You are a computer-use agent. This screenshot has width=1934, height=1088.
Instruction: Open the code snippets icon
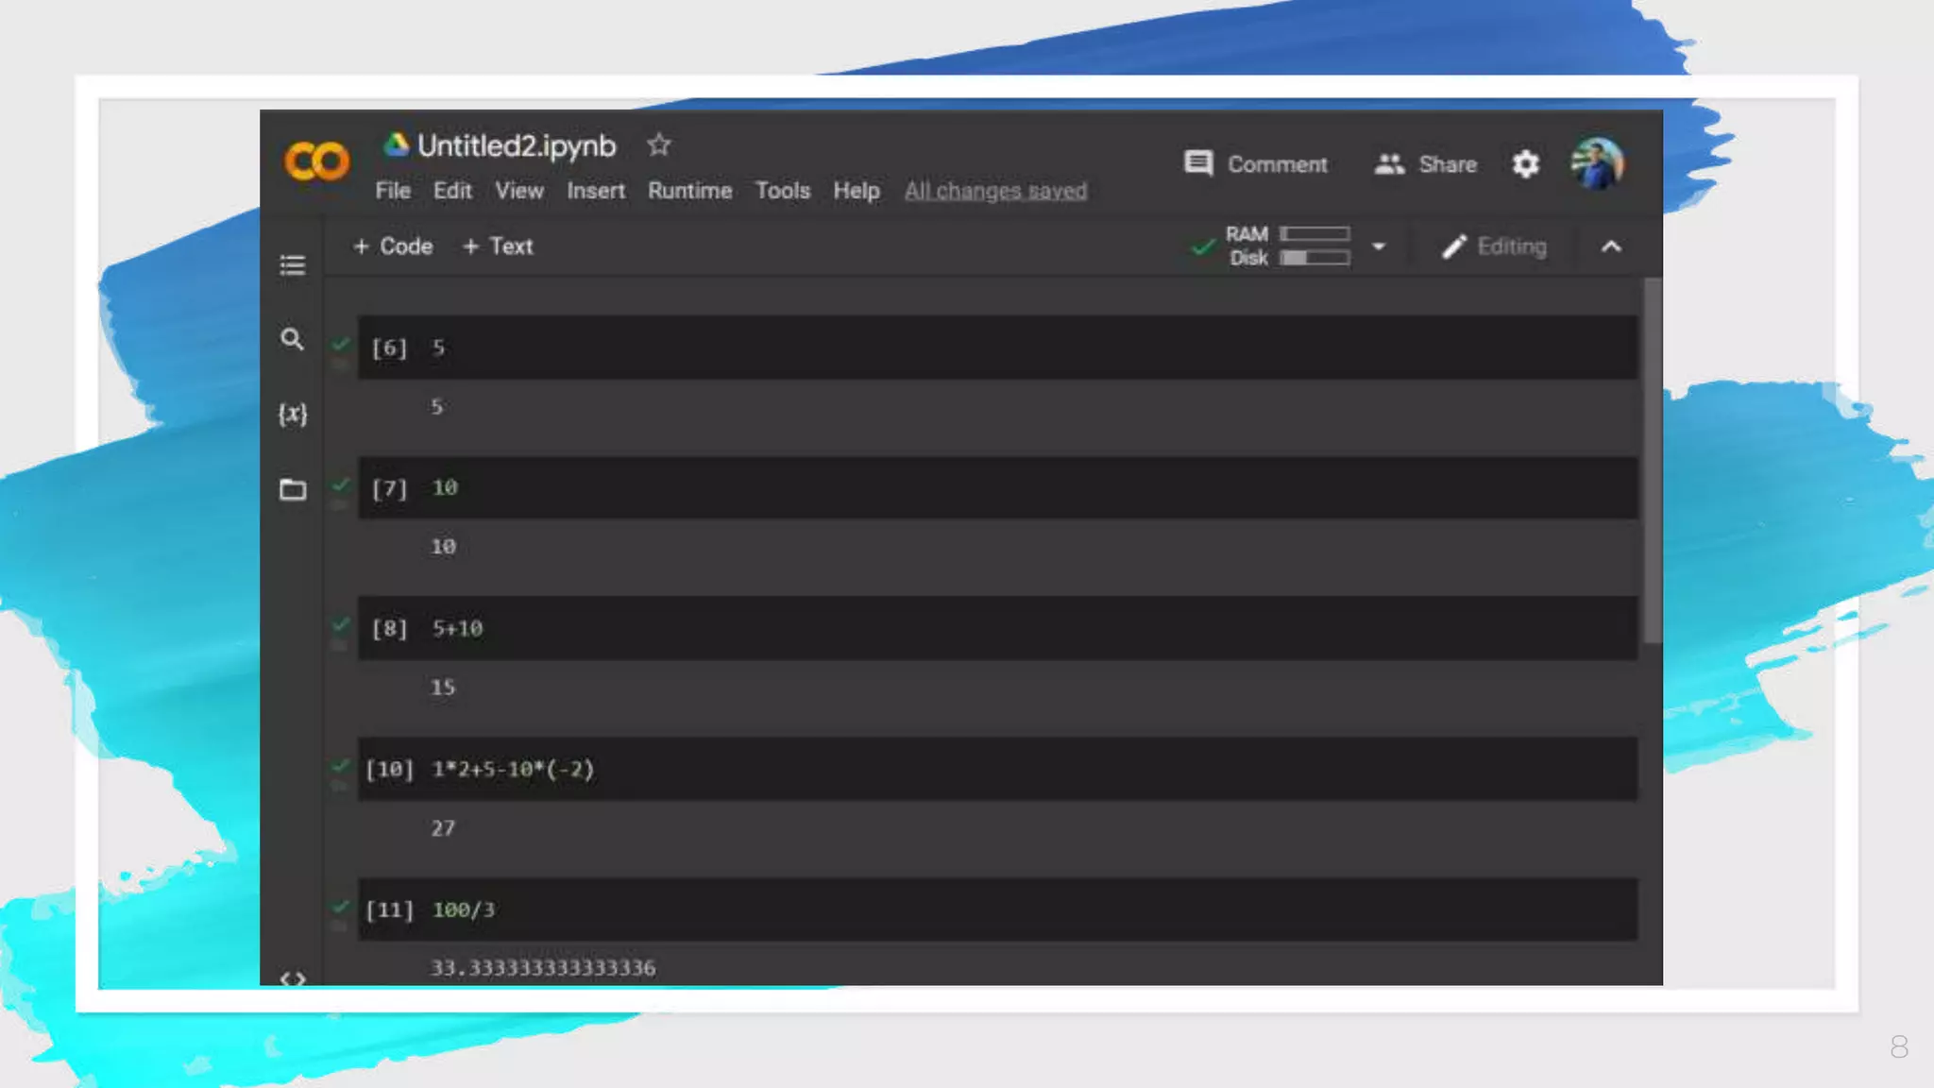click(293, 977)
